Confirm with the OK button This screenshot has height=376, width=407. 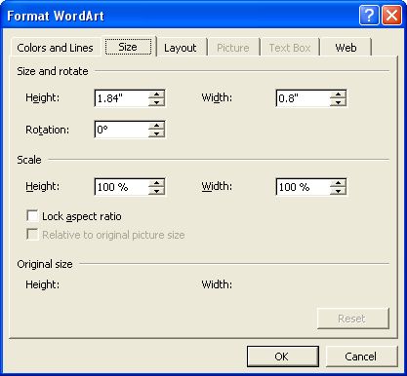(x=282, y=357)
